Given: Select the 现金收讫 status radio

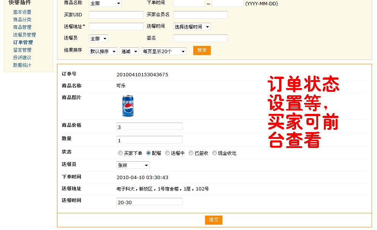Looking at the screenshot, I should coord(215,153).
